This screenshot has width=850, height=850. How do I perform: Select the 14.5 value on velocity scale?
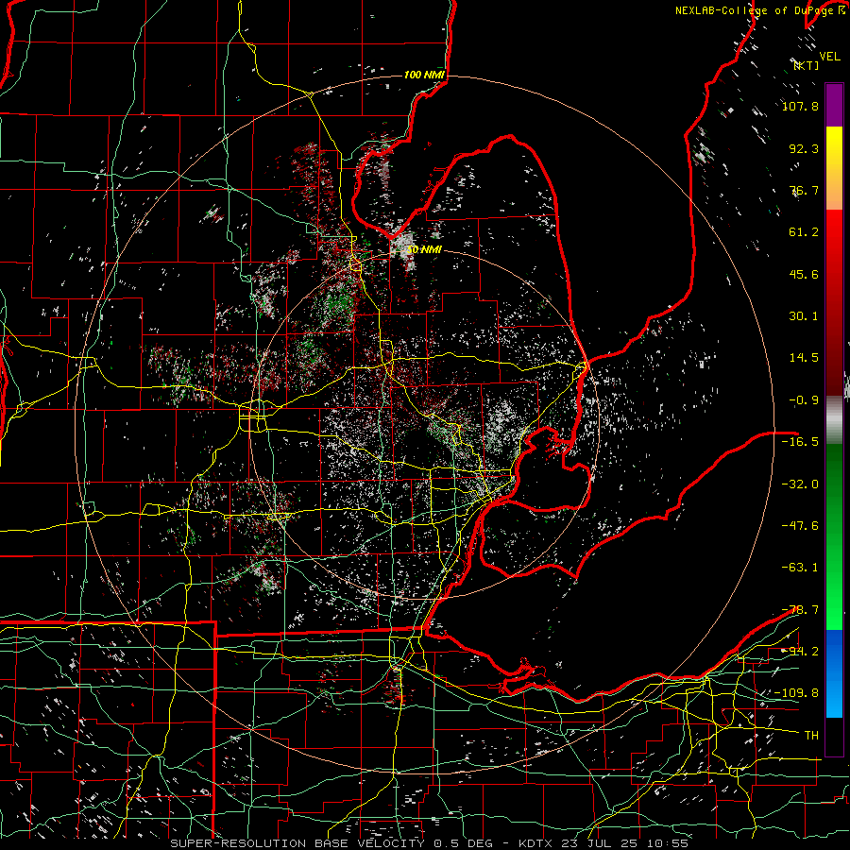[x=804, y=358]
